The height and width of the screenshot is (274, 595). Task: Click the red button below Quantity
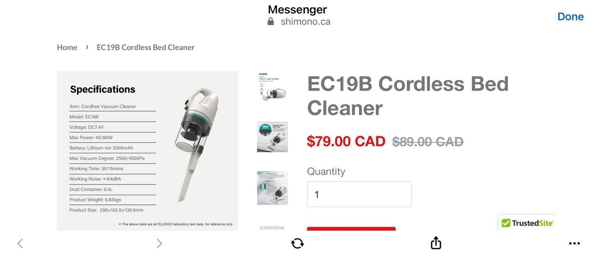[x=351, y=228]
